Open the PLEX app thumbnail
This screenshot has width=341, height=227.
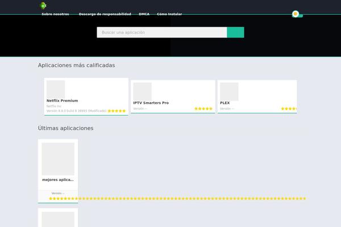pos(229,92)
